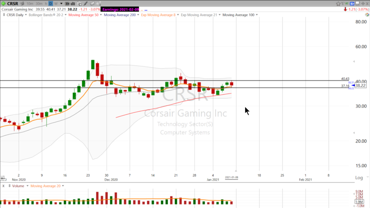Open Bollinger Bands 20 2 dropdown
This screenshot has width=370, height=208.
tap(66, 15)
